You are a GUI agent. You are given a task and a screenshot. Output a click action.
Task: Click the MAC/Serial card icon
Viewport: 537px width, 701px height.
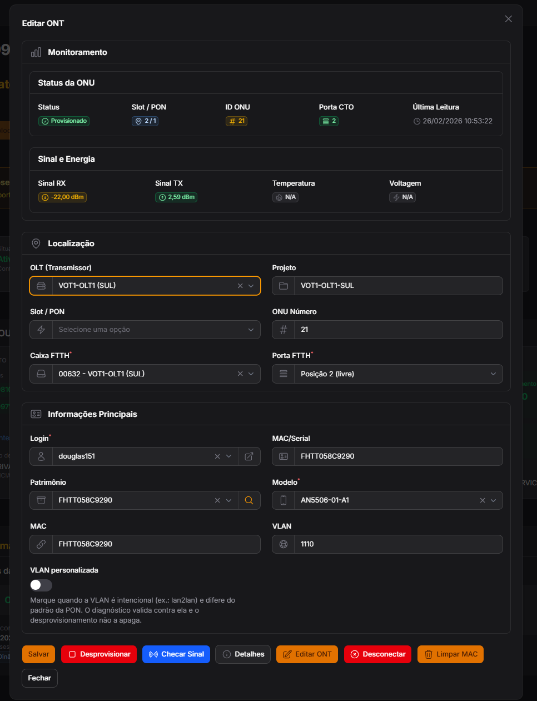coord(284,456)
